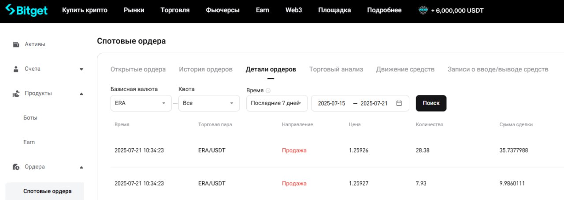Click the Ордера clock-document icon
The height and width of the screenshot is (200, 564).
point(16,167)
